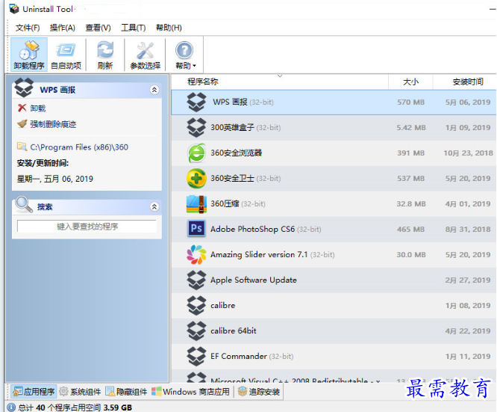Open the 工具(T) menu
497x412 pixels.
point(133,28)
